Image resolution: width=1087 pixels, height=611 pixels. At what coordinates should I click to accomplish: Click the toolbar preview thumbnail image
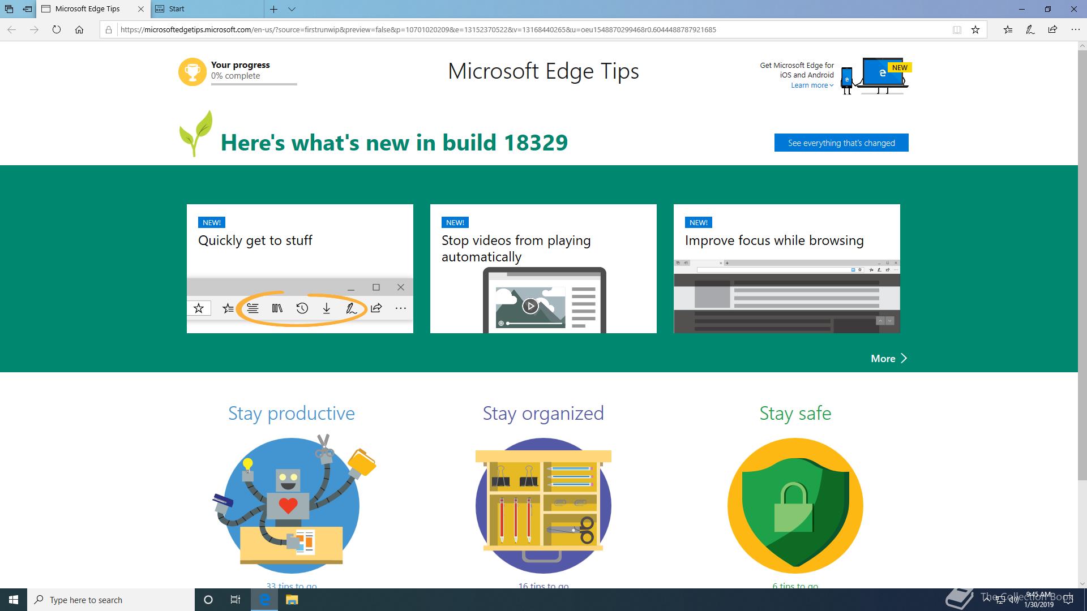300,305
